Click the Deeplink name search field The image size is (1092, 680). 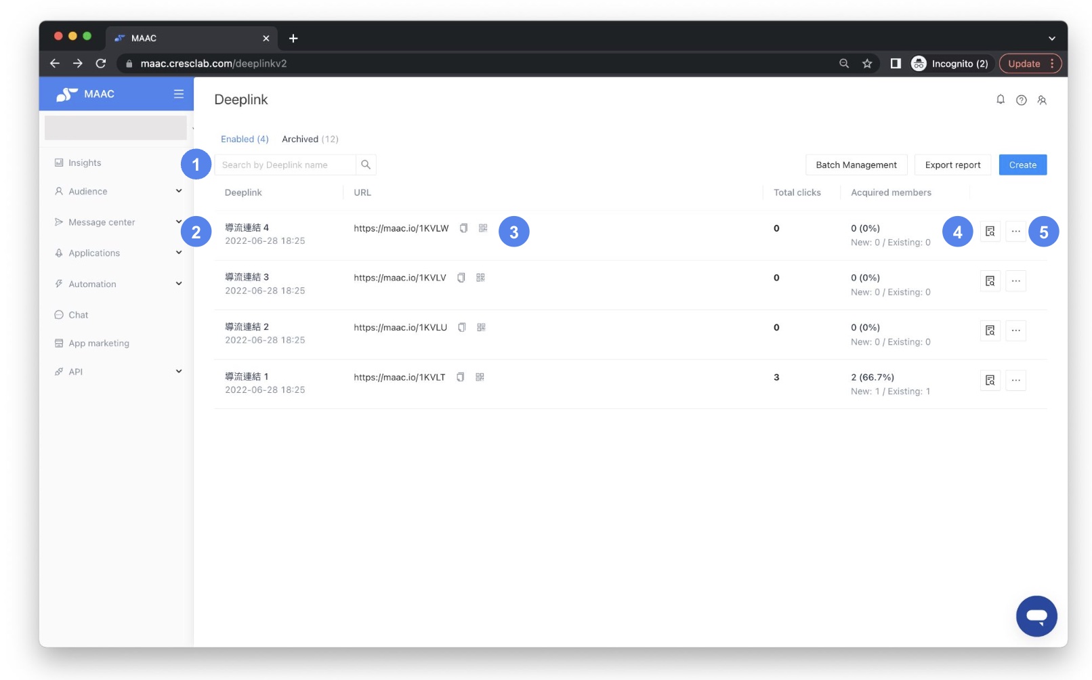pos(285,165)
